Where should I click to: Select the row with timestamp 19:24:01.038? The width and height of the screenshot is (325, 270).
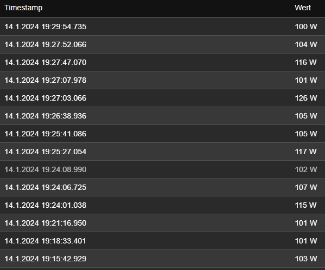[x=163, y=205]
